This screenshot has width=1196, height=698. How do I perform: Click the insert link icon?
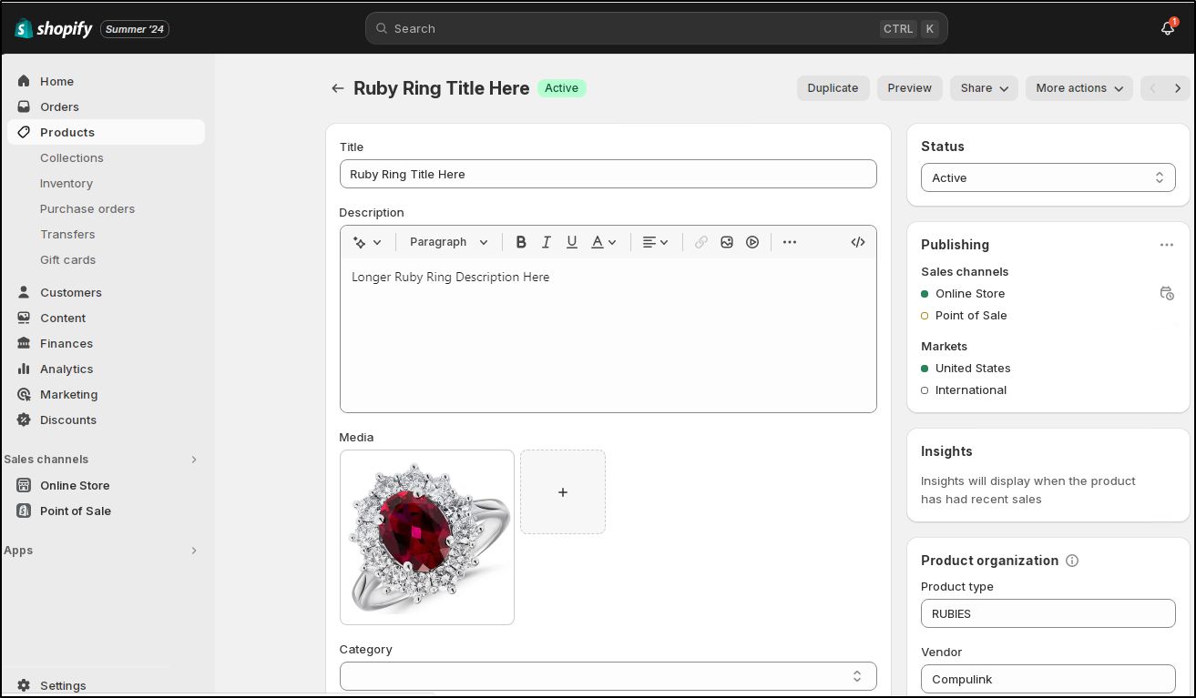click(x=701, y=242)
